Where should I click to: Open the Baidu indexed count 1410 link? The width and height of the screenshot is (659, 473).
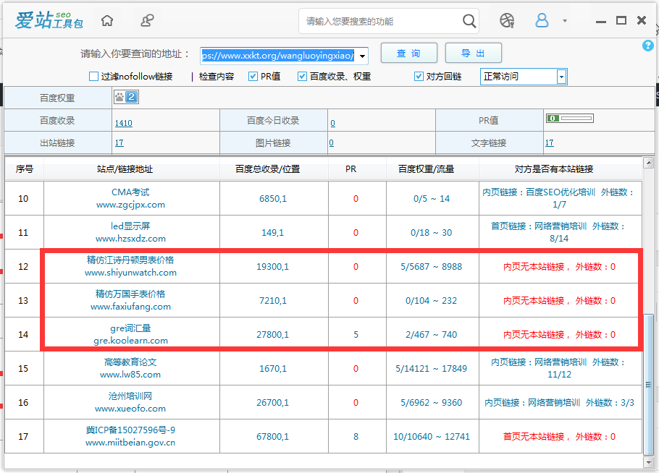click(x=124, y=123)
